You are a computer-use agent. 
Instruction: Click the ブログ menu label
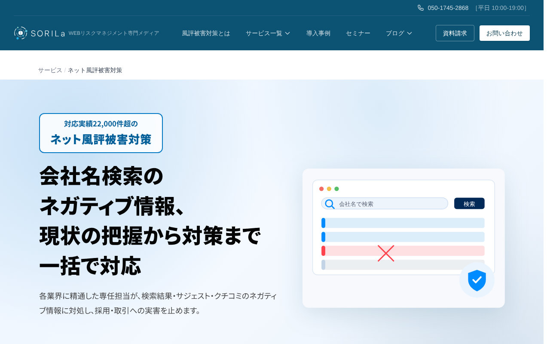(x=395, y=33)
